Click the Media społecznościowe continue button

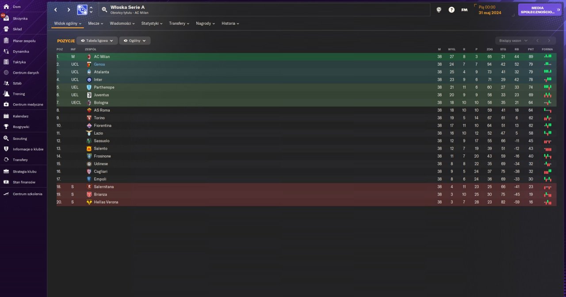540,10
